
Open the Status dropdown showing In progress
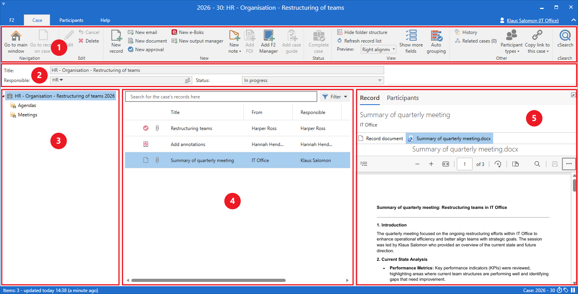(313, 80)
